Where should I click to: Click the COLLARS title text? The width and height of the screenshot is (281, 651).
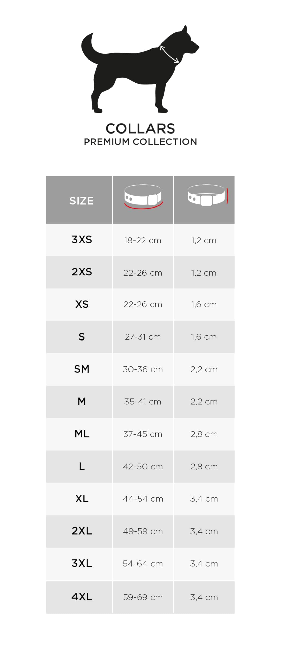(x=140, y=128)
